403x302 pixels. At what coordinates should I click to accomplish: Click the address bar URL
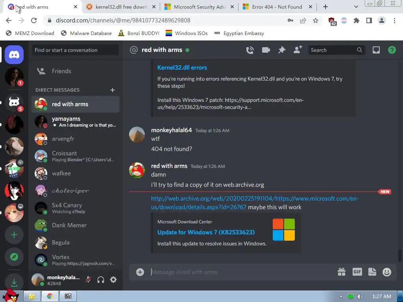coord(123,20)
